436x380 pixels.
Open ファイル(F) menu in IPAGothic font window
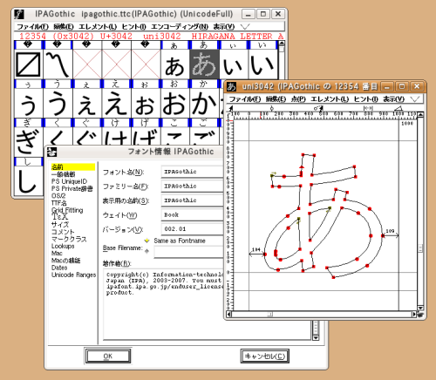[32, 27]
